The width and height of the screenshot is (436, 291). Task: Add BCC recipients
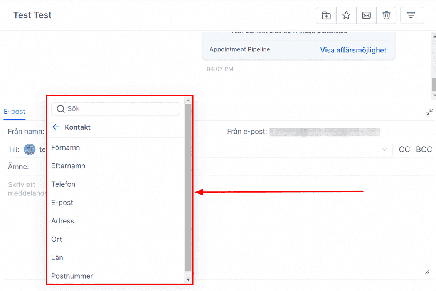pos(424,149)
